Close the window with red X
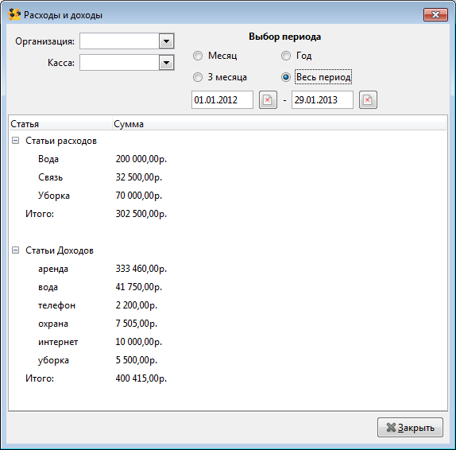Screen dimensions: 456x450 click(435, 14)
